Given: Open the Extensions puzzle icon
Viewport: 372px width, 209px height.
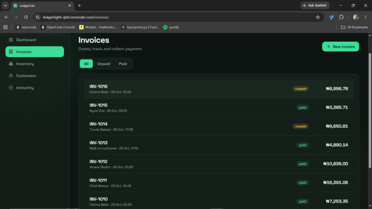Looking at the screenshot, I should pyautogui.click(x=342, y=17).
